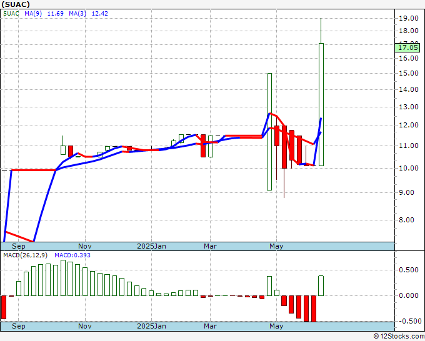This screenshot has height=341, width=425.
Task: Click Sep on the MACD time axis
Action: click(18, 326)
